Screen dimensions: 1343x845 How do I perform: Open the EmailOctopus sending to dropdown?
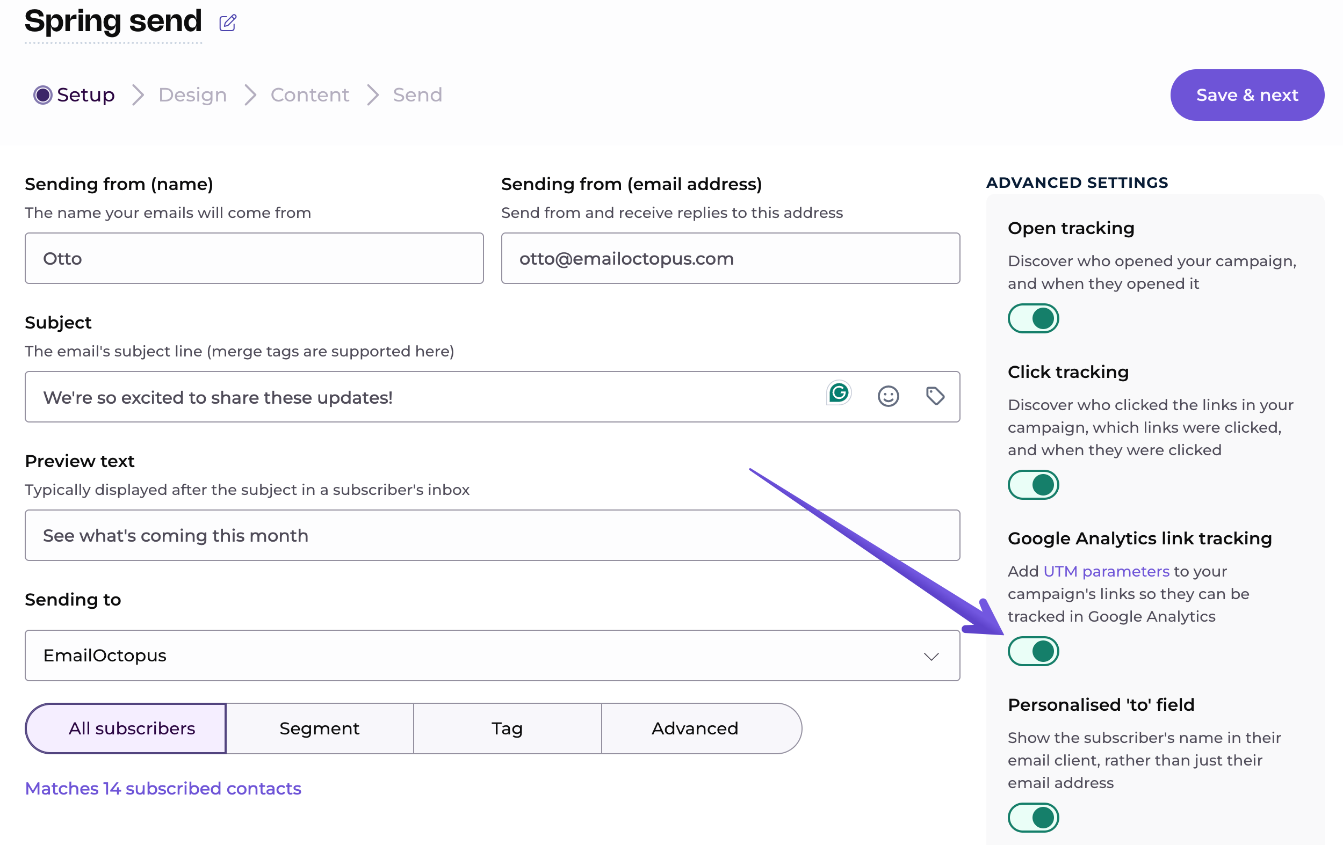tap(491, 655)
